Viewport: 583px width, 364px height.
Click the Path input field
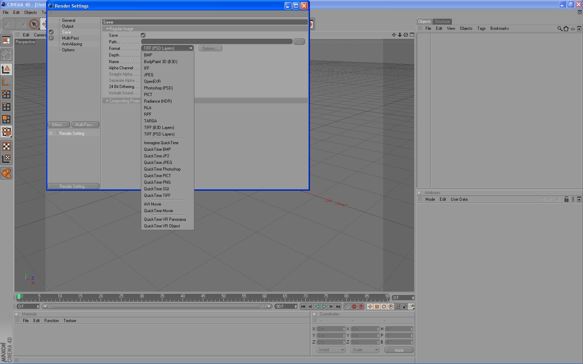217,42
